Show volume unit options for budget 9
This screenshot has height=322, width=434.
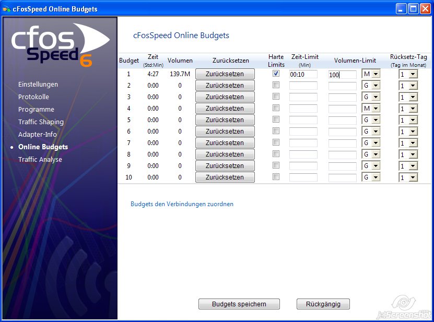(371, 166)
